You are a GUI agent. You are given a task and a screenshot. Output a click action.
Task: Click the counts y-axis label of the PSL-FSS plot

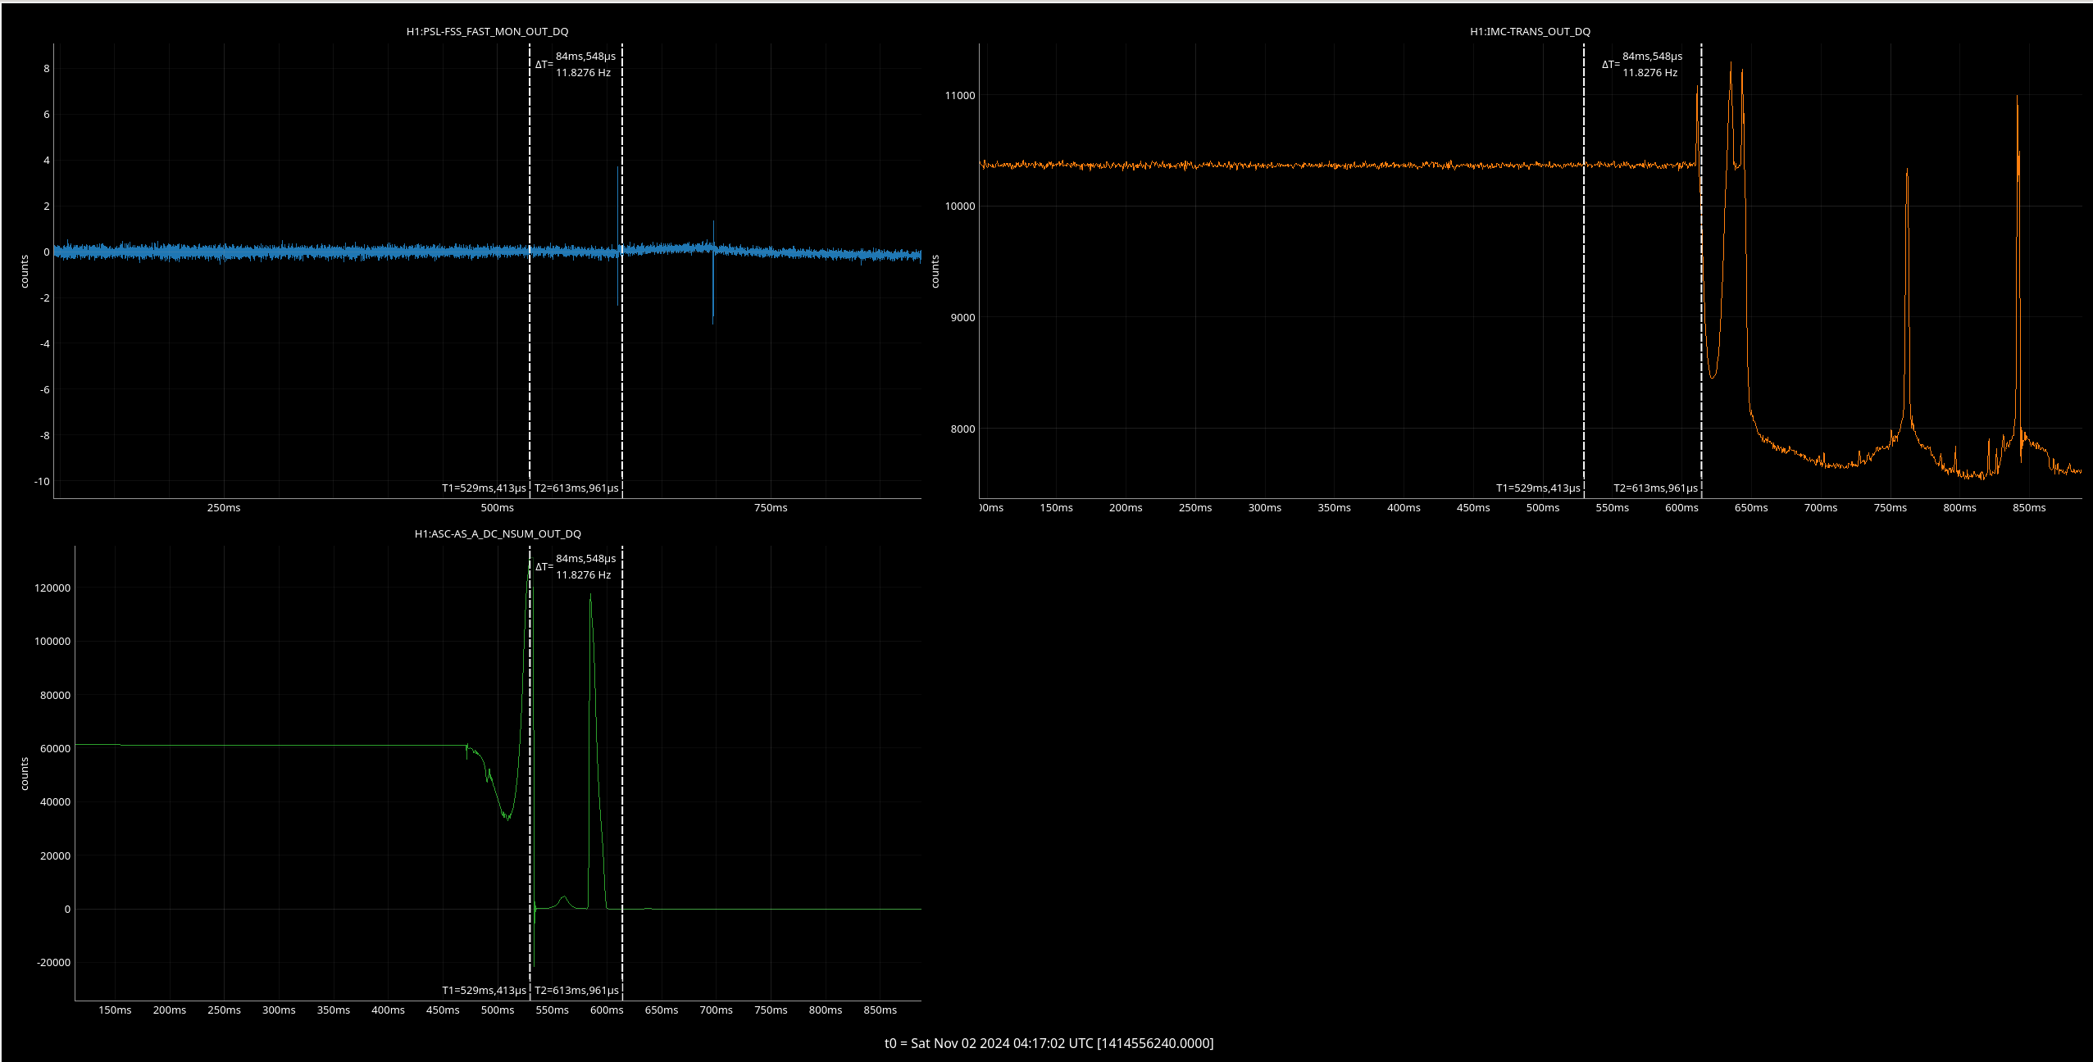pyautogui.click(x=25, y=271)
